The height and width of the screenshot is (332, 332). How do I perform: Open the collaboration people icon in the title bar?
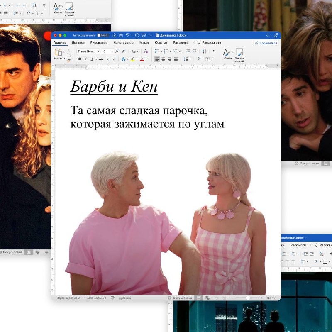(276, 35)
